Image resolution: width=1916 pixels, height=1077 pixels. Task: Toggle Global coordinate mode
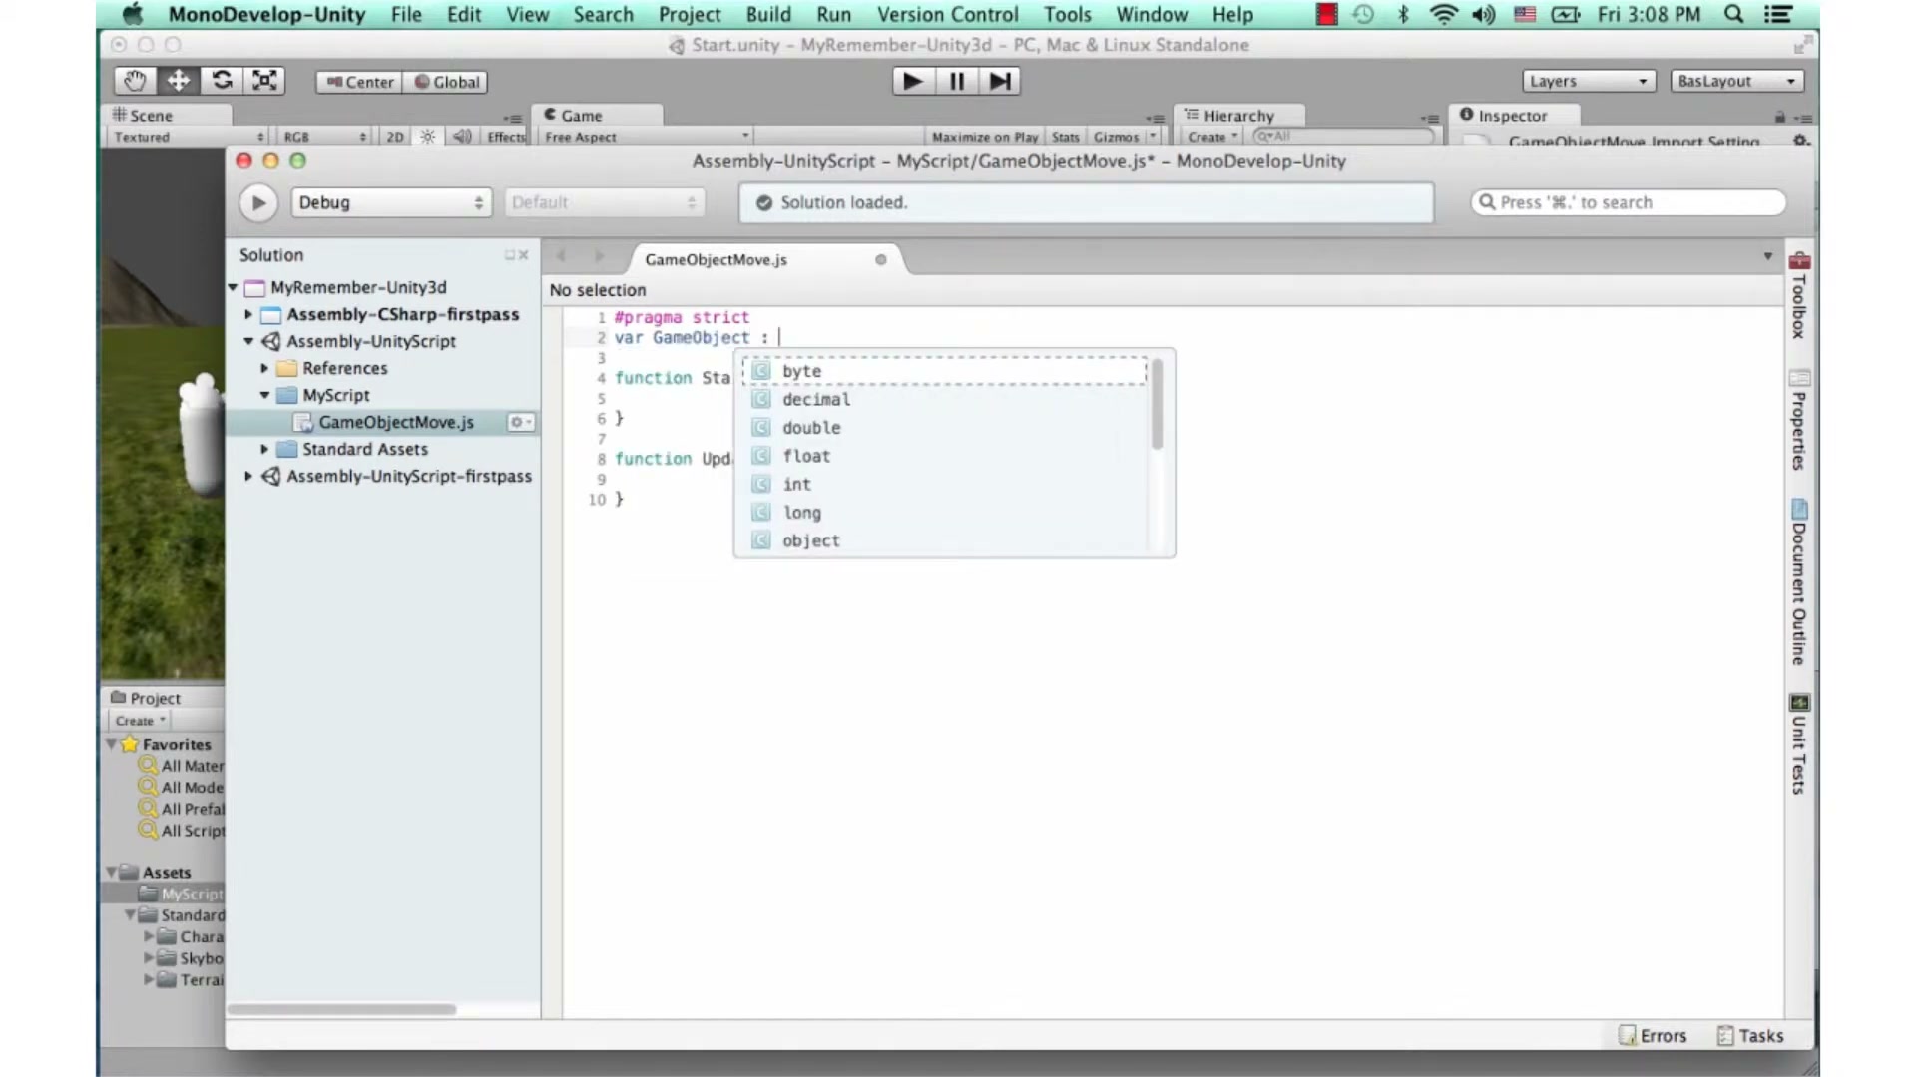[445, 82]
